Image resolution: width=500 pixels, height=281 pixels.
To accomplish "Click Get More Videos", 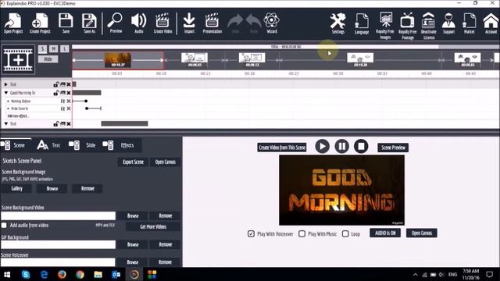I will point(153,227).
